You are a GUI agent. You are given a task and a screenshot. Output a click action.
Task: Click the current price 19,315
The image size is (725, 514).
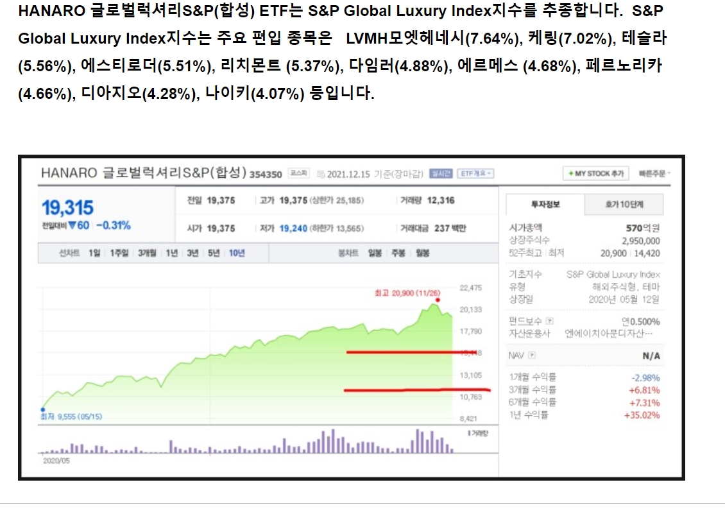(67, 208)
